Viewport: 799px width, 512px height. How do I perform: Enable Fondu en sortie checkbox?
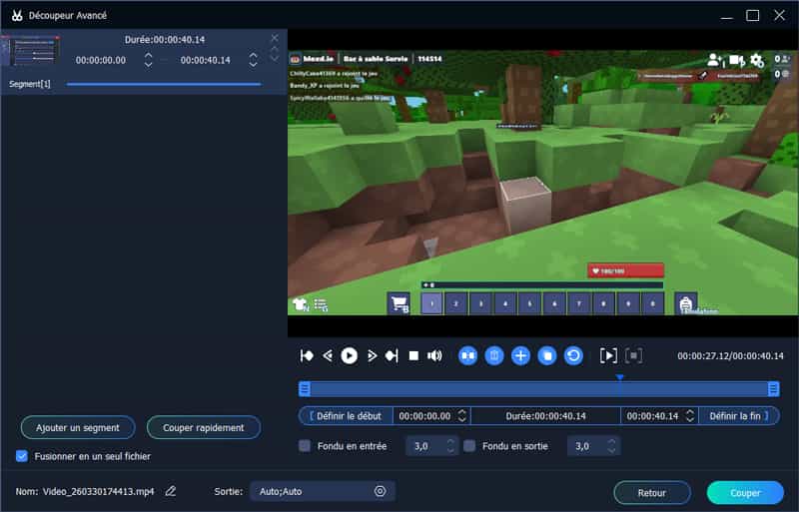(x=469, y=446)
